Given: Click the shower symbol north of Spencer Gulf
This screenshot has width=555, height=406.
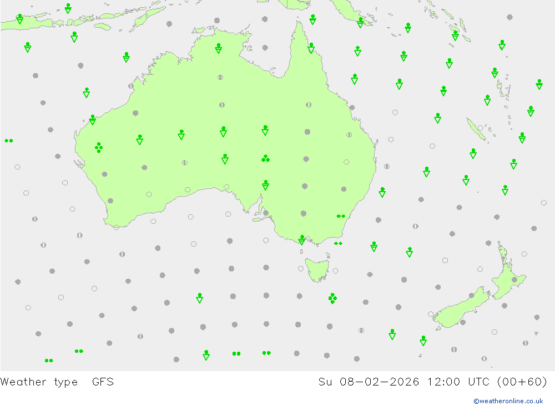Looking at the screenshot, I should (265, 185).
